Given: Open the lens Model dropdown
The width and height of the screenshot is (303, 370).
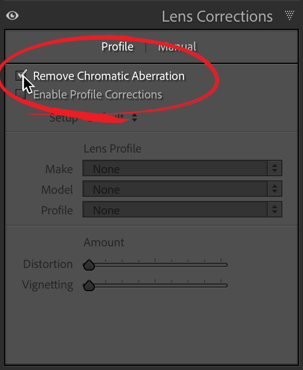Looking at the screenshot, I should 182,189.
